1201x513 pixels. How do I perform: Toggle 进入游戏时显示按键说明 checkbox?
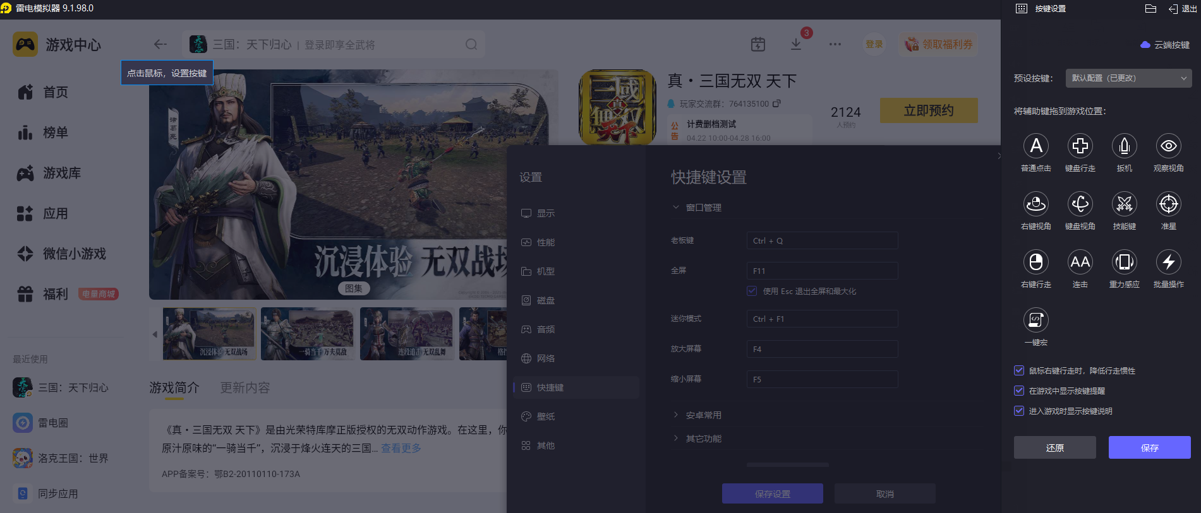coord(1019,411)
